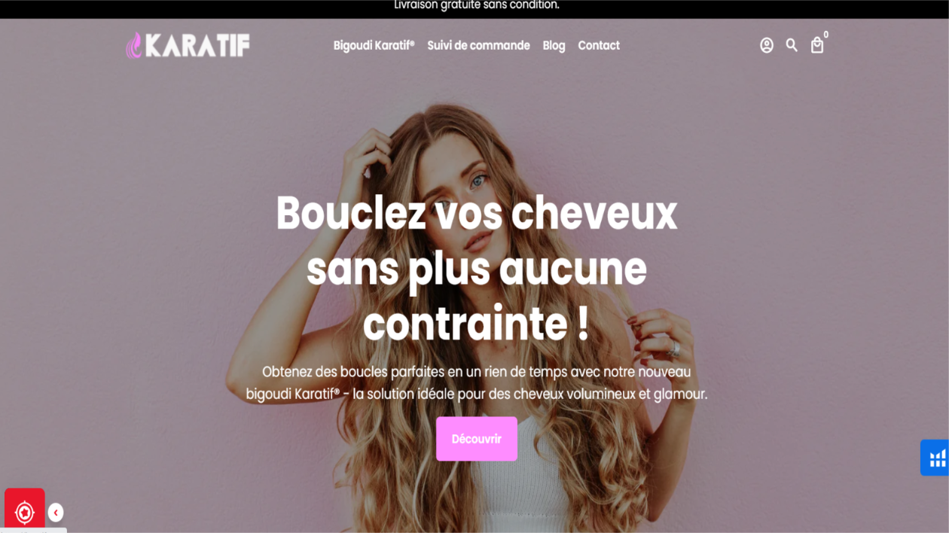Viewport: 949px width, 533px height.
Task: Click the browser status bar at bottom-left
Action: [x=33, y=530]
